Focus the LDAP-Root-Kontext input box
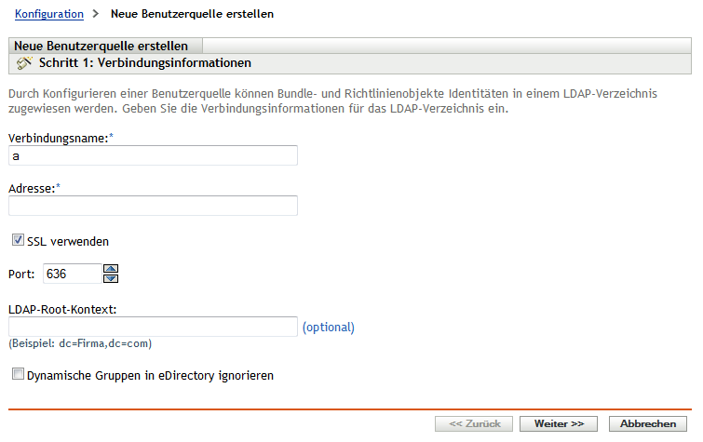 (153, 327)
